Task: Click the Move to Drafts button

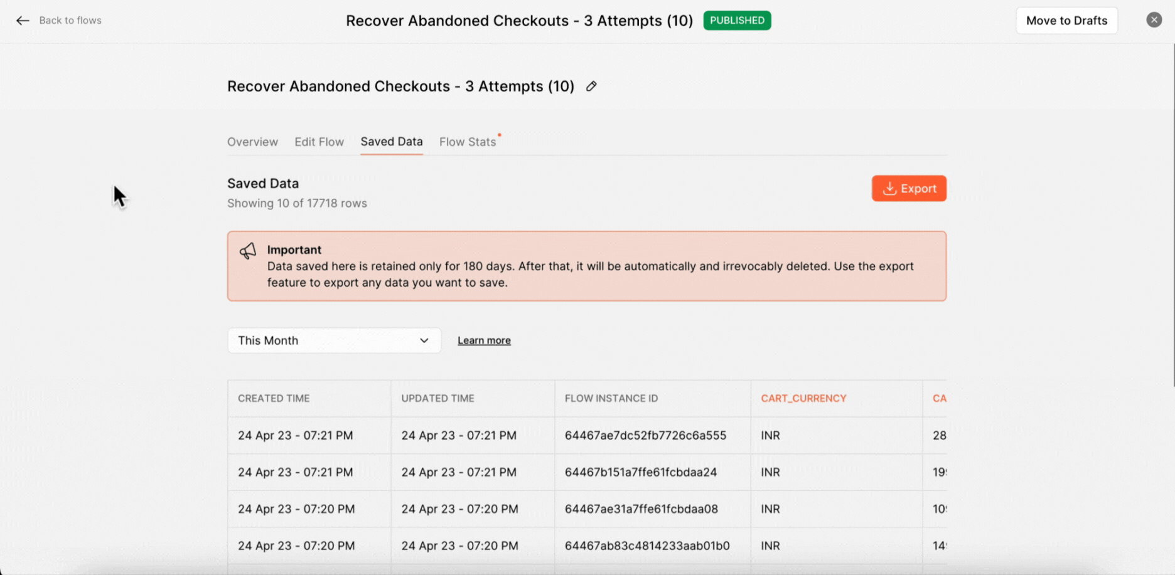Action: [x=1066, y=21]
